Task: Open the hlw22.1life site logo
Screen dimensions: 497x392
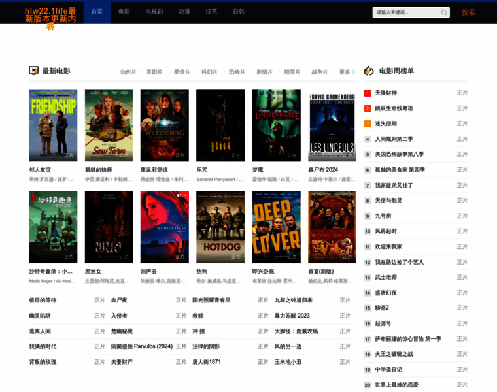Action: [x=51, y=19]
